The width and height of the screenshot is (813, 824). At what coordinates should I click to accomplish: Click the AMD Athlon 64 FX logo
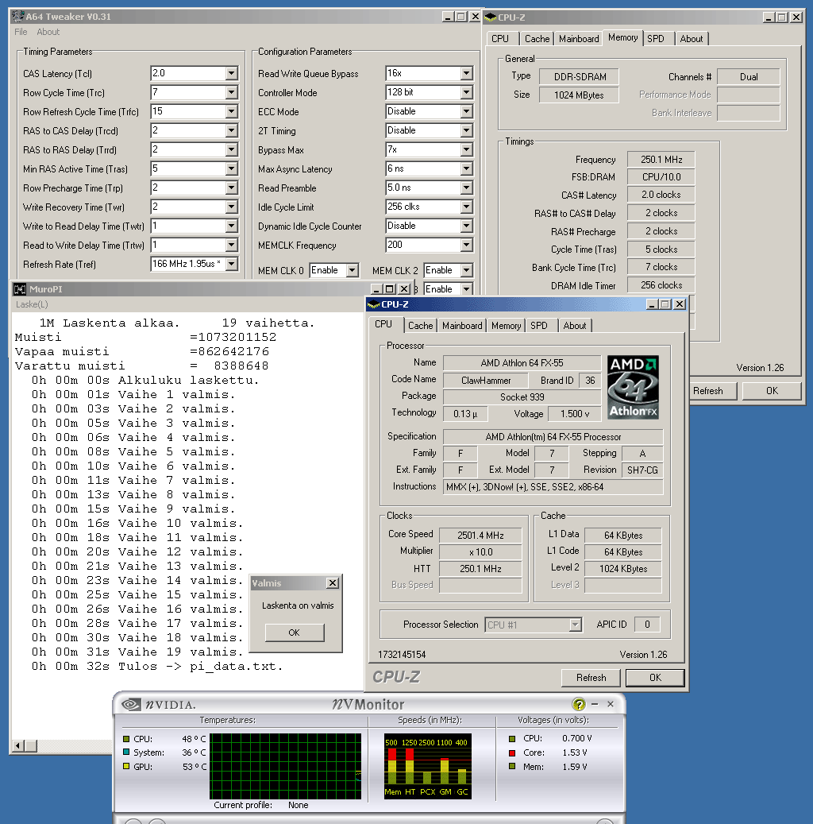(633, 388)
